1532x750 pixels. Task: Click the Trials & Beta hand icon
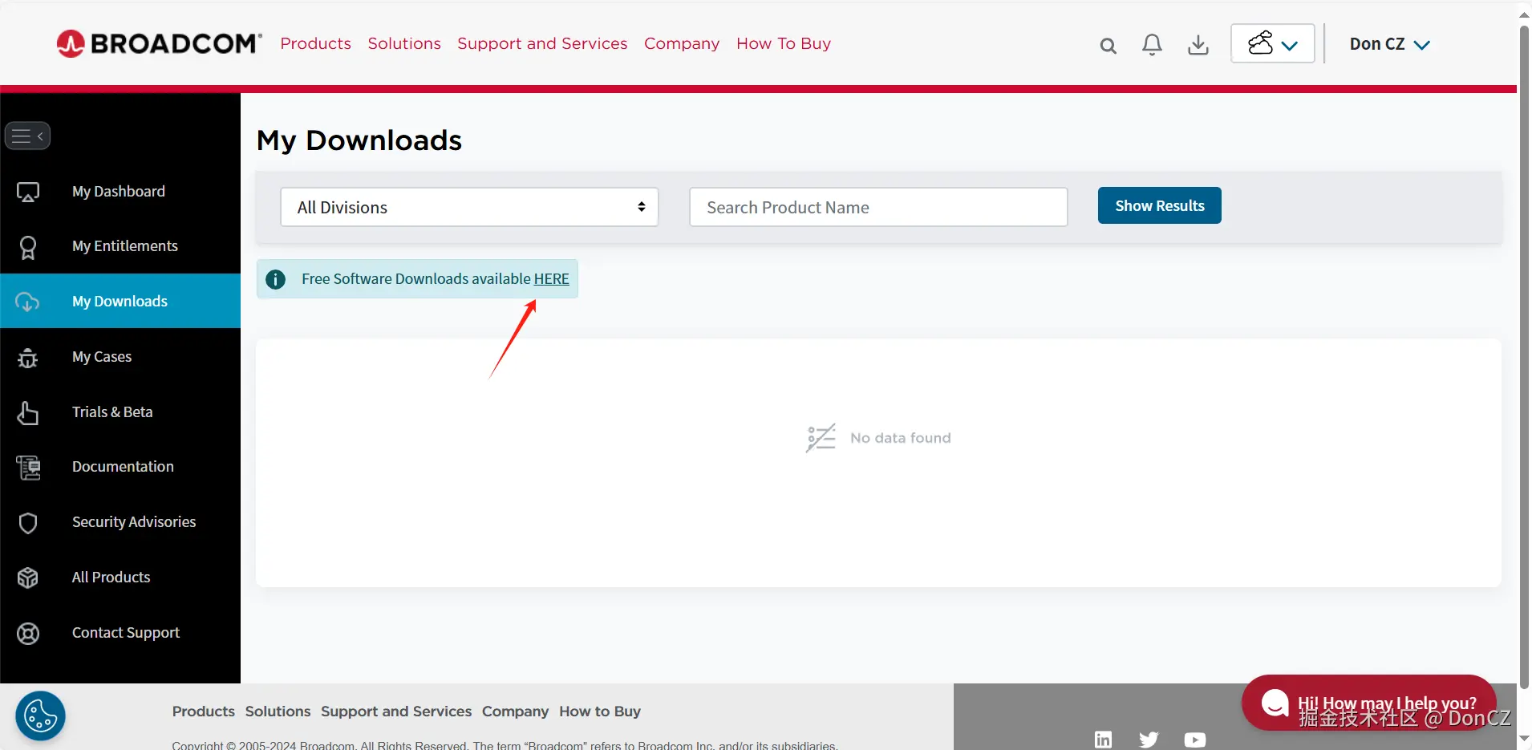coord(28,412)
